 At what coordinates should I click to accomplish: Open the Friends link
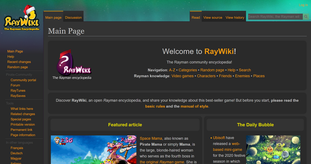pos(225,76)
